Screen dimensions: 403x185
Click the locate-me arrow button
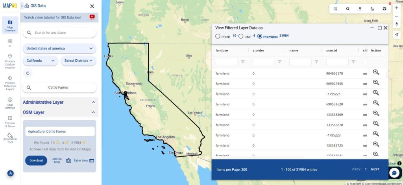[x=397, y=35]
